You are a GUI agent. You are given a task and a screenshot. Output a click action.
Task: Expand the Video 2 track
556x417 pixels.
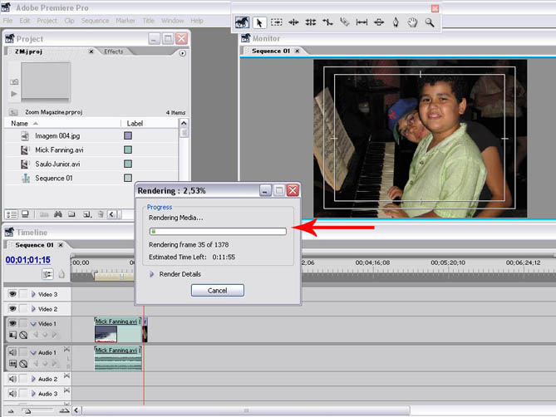tap(33, 309)
